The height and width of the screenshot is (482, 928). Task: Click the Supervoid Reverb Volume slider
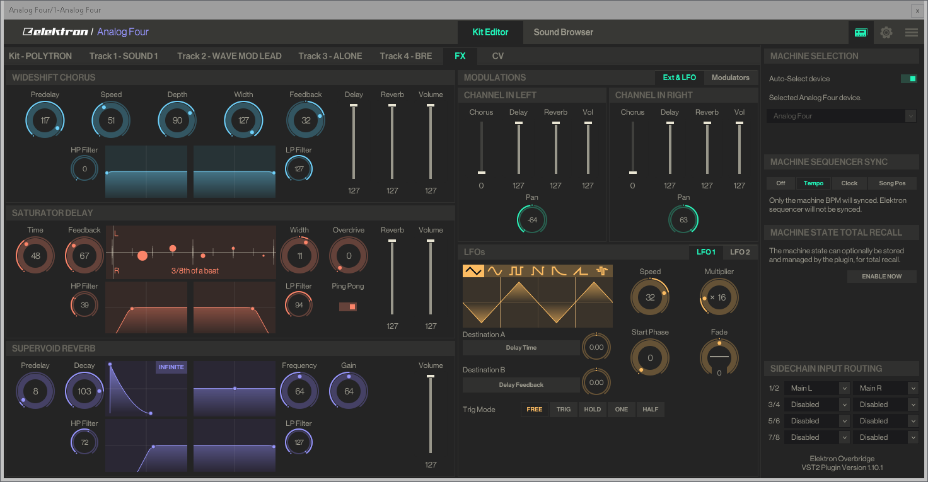431,414
